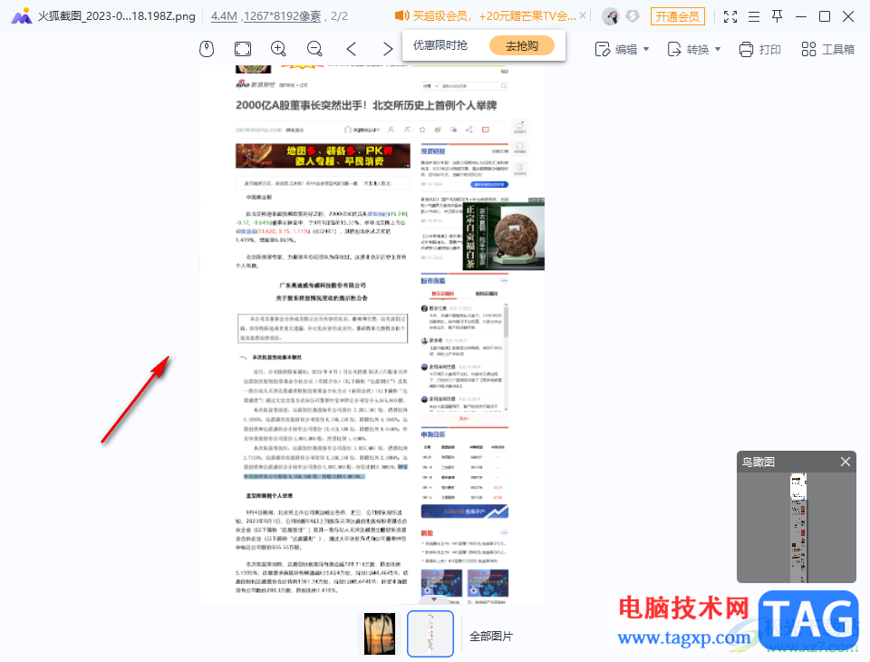The height and width of the screenshot is (662, 870).
Task: Open the 转换 convert menu
Action: click(x=693, y=50)
